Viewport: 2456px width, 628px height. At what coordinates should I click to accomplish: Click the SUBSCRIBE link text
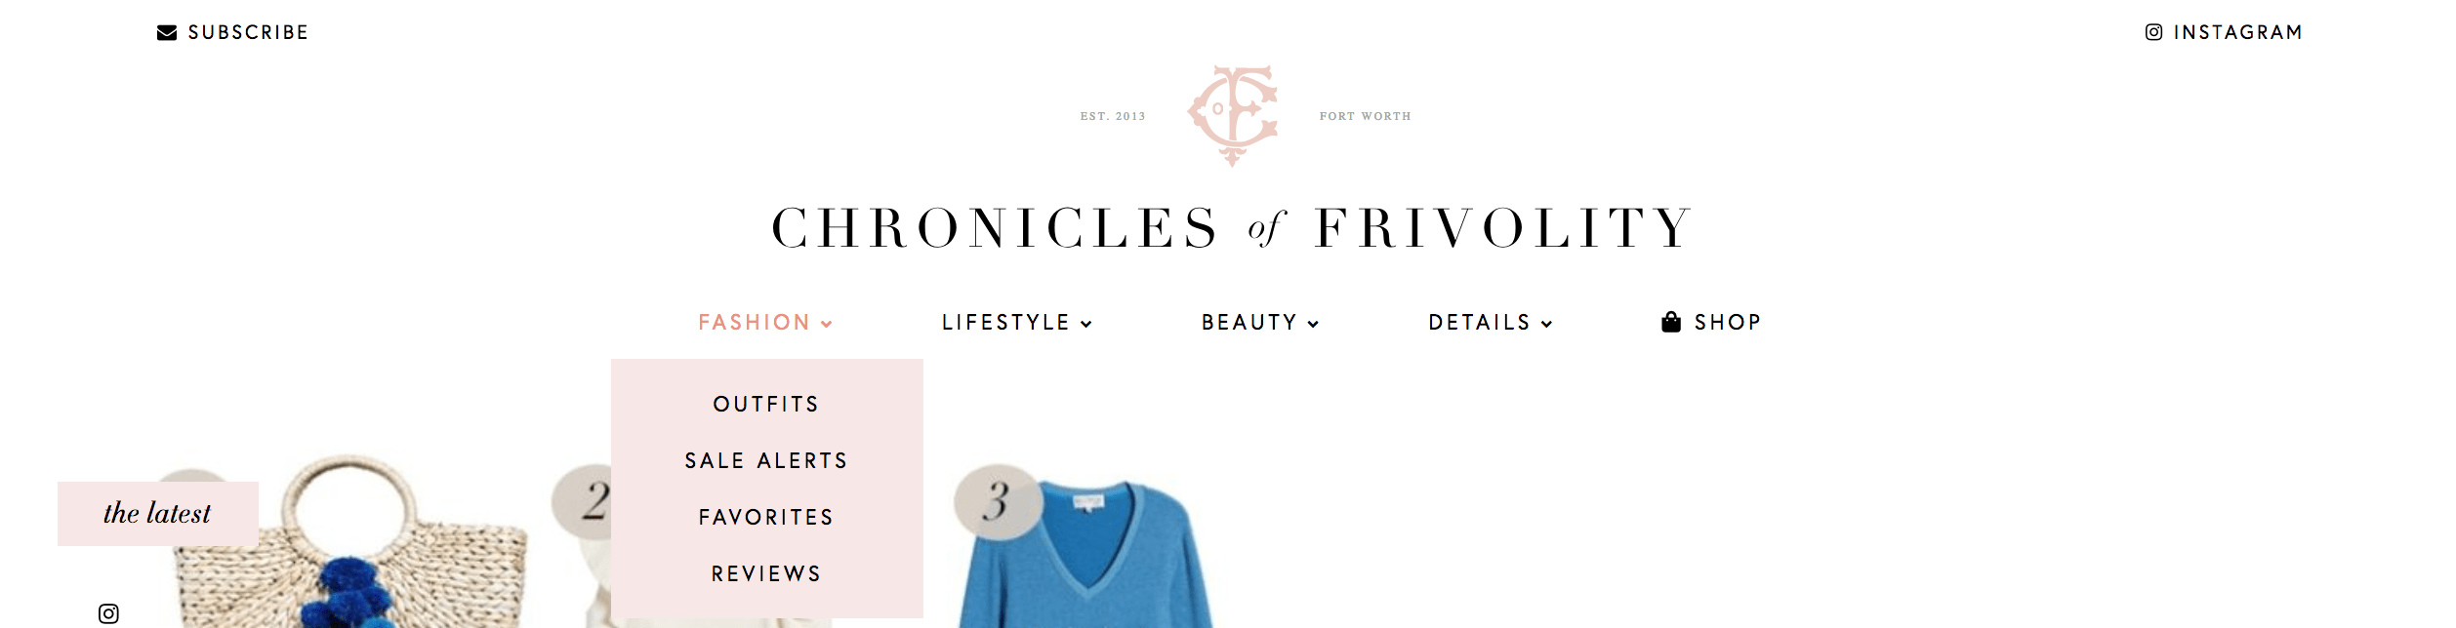(x=248, y=32)
